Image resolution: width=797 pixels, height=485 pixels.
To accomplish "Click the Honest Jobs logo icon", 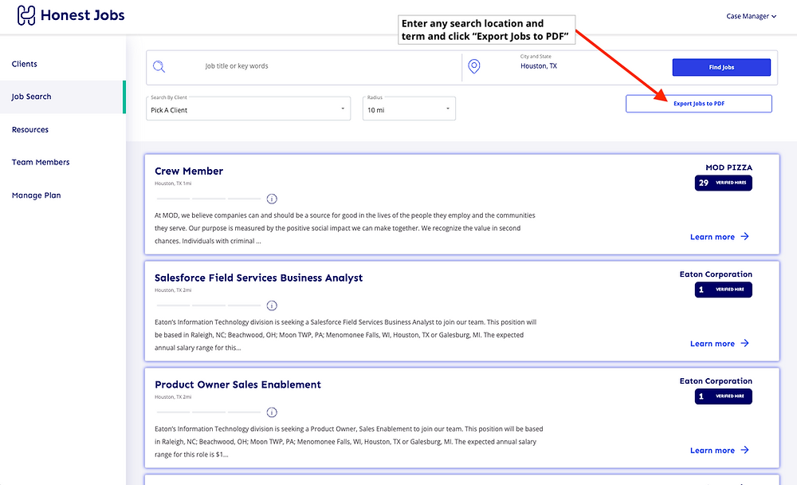I will (26, 14).
